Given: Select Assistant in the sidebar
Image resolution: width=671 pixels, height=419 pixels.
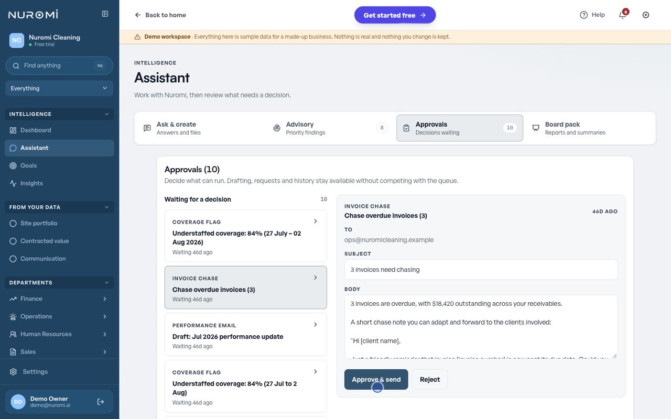Looking at the screenshot, I should (59, 148).
